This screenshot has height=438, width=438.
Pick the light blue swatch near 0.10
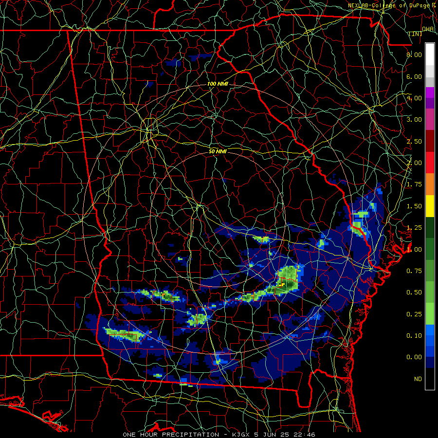pos(430,330)
